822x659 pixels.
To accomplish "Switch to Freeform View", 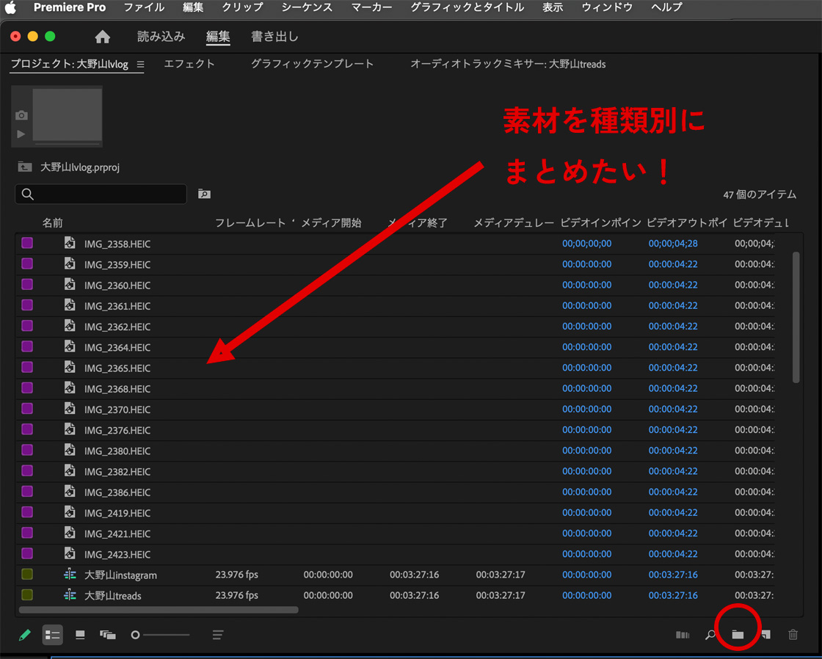I will click(x=108, y=635).
